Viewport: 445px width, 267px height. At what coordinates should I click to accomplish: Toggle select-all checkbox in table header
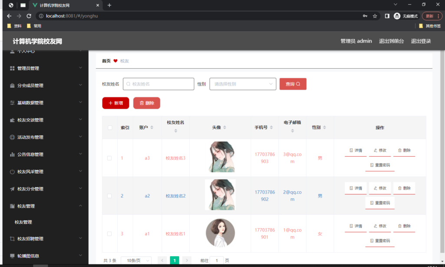pos(110,127)
